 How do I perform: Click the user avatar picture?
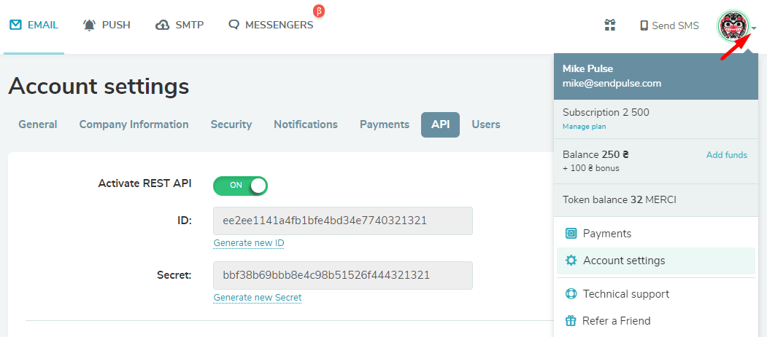[732, 25]
